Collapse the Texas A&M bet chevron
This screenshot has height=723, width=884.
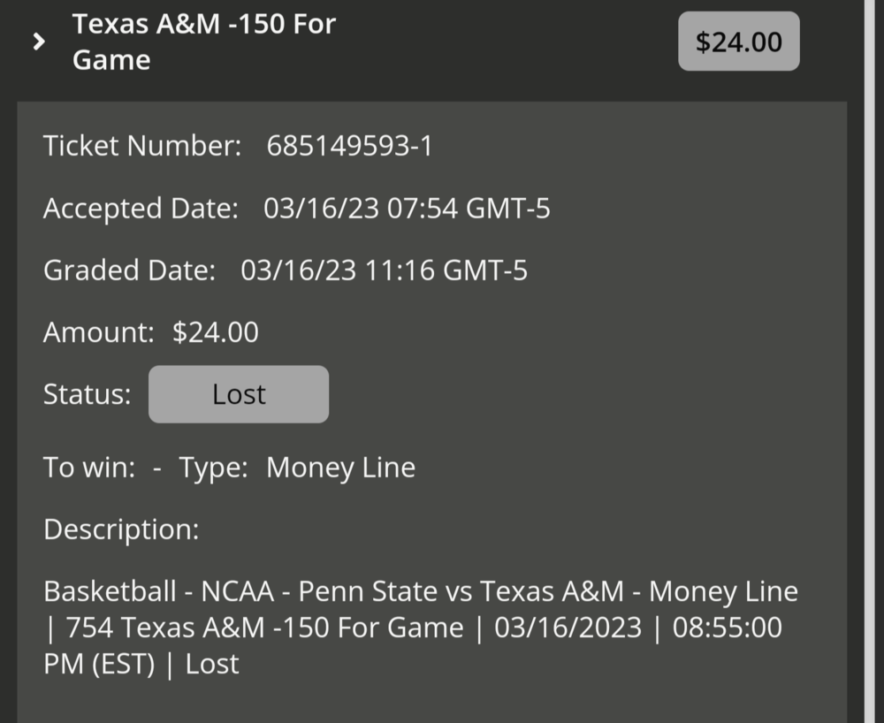pyautogui.click(x=38, y=42)
